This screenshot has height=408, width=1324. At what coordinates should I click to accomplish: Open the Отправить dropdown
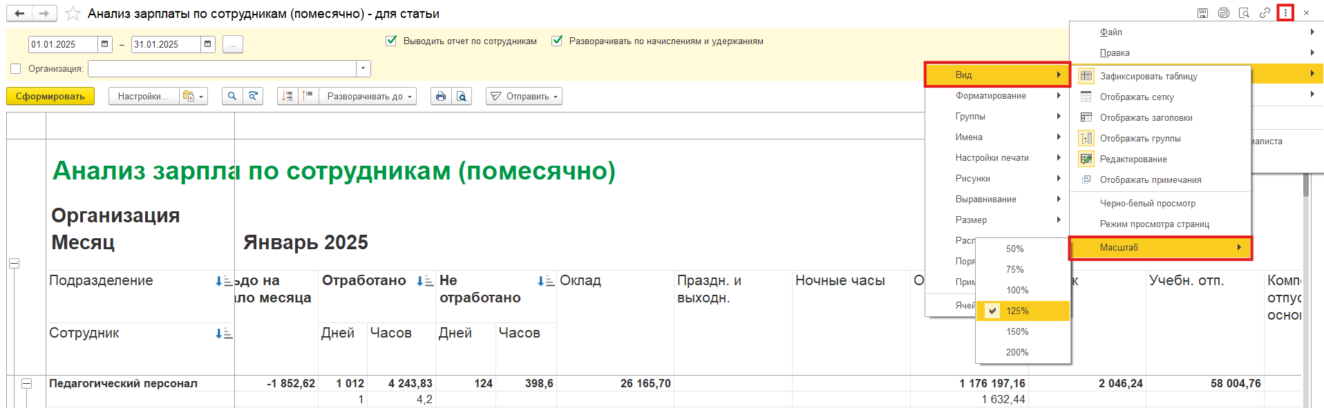pos(524,96)
